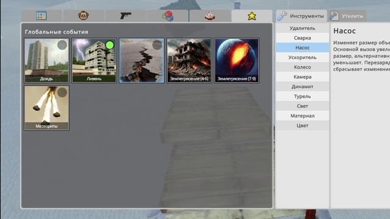Toggle the cracked ground event indicator
The width and height of the screenshot is (390, 219).
157,45
